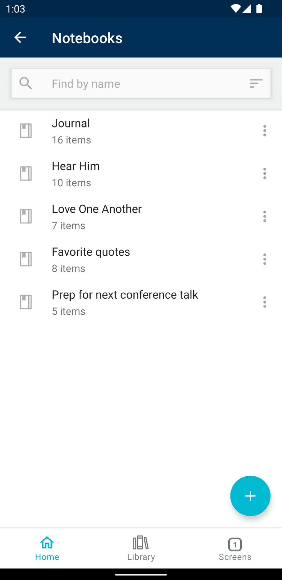The height and width of the screenshot is (580, 282).
Task: Switch to the Library tab
Action: [x=141, y=548]
